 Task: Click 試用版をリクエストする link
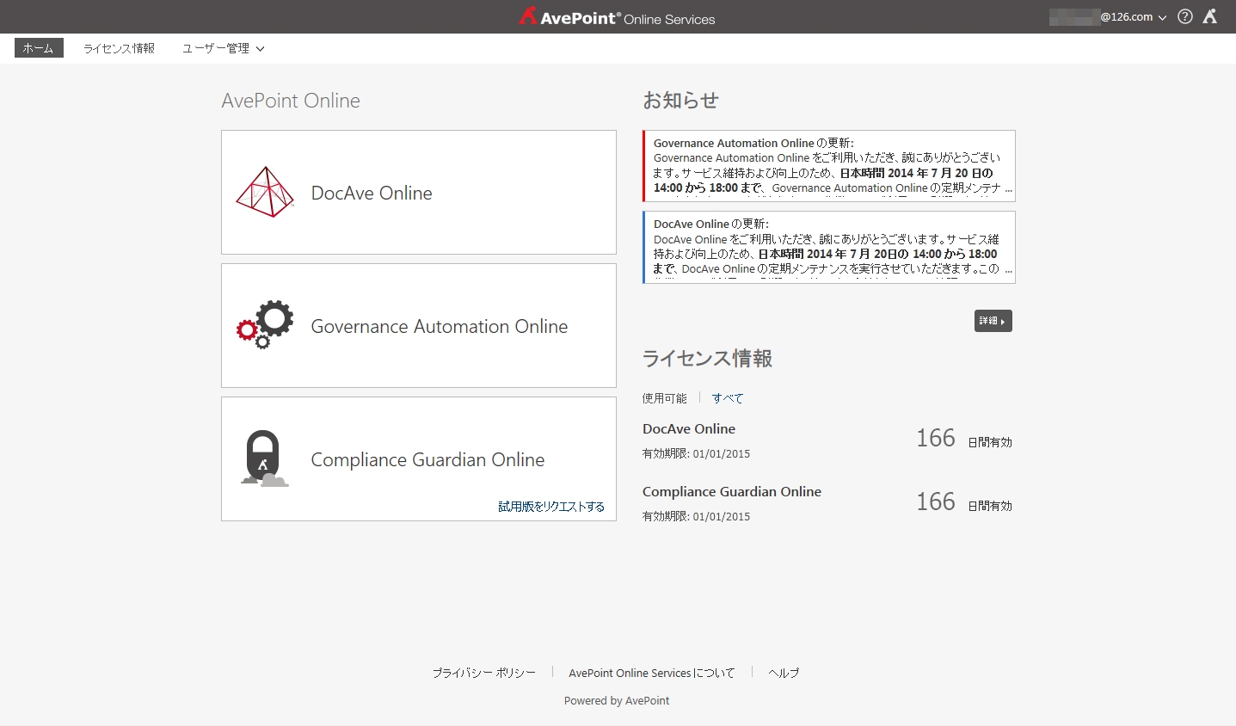coord(551,507)
